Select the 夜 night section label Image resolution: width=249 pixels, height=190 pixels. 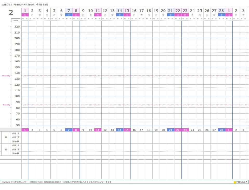[6, 150]
